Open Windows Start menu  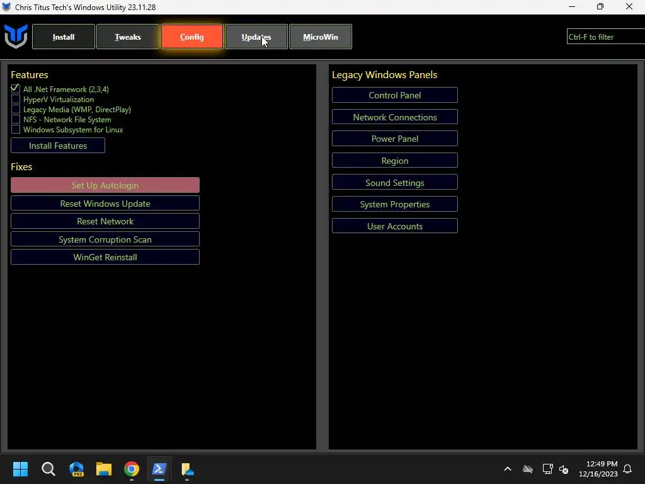coord(20,469)
